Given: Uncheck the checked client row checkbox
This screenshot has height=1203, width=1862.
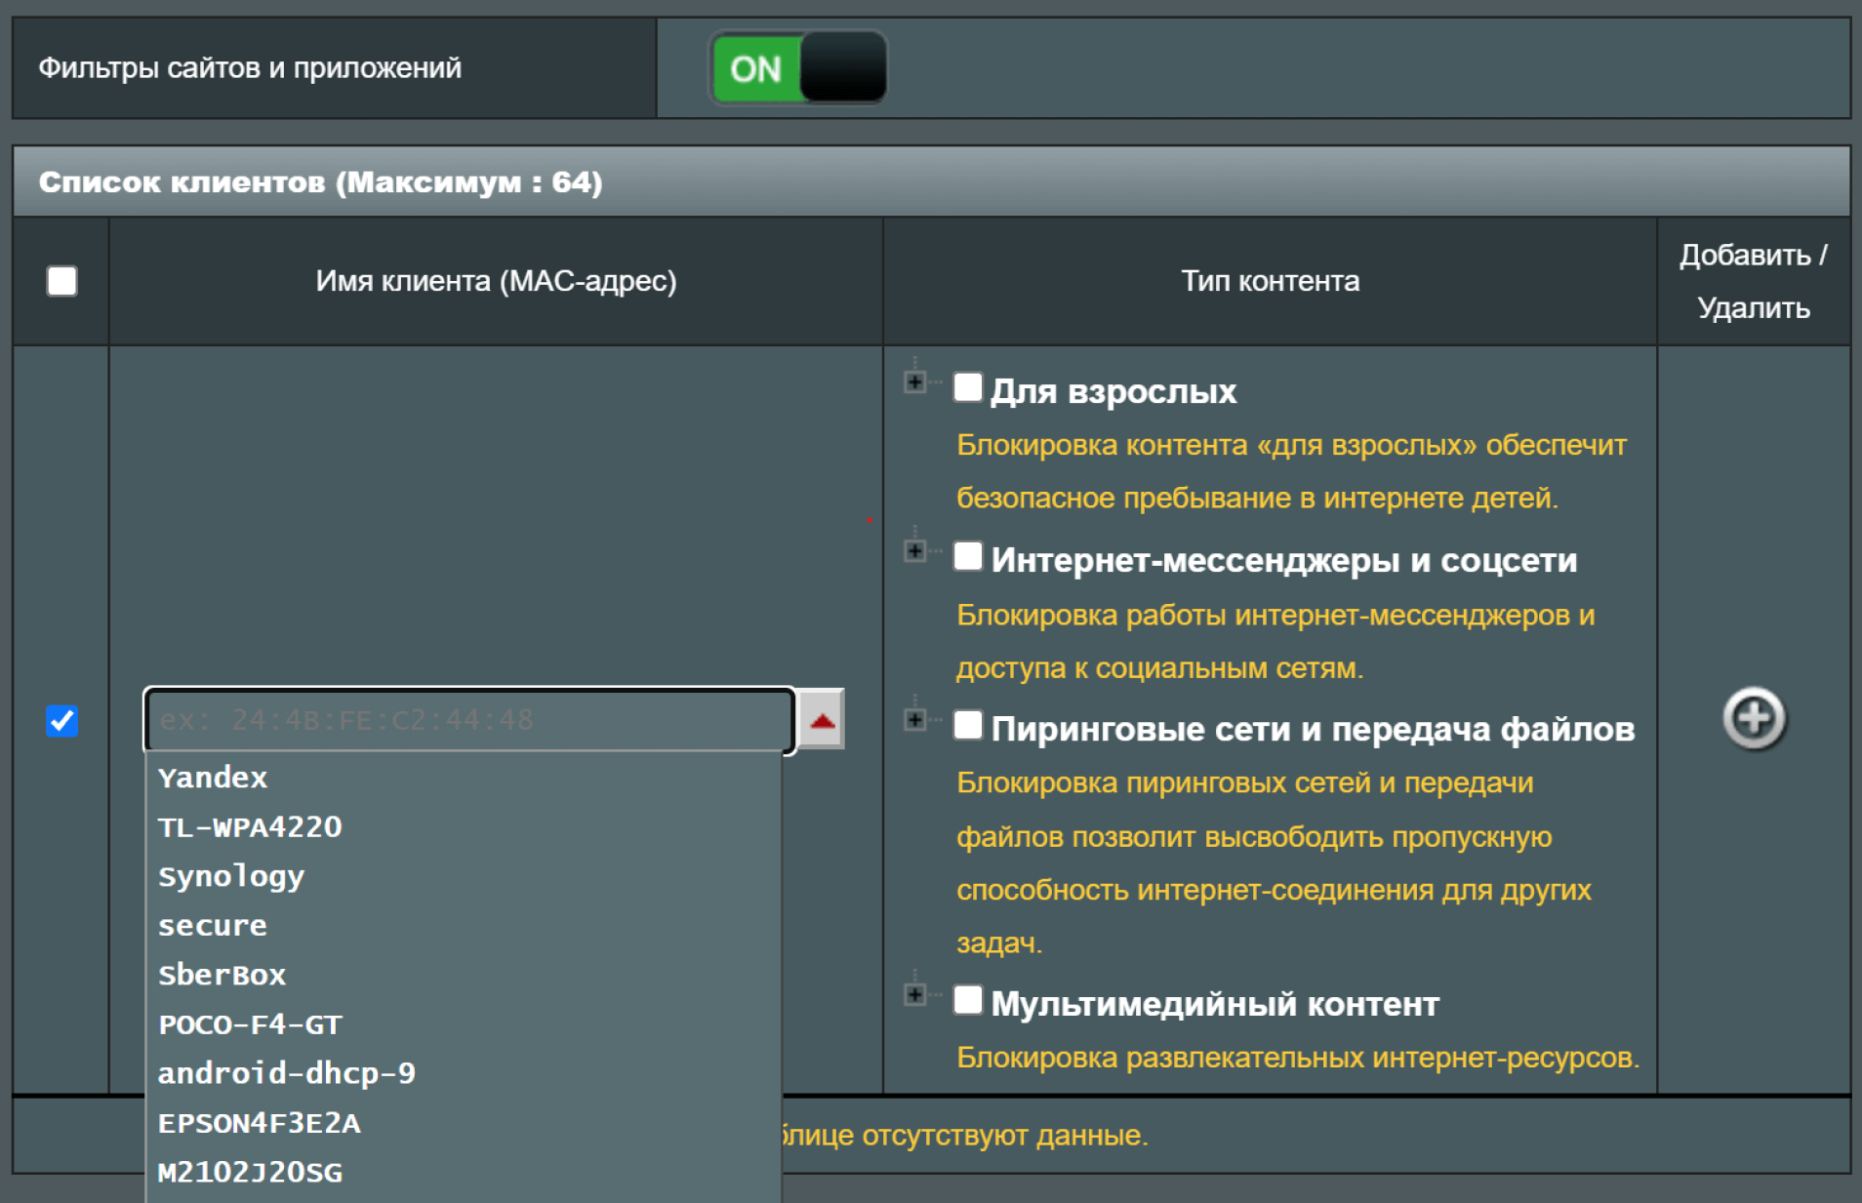Looking at the screenshot, I should 62,721.
